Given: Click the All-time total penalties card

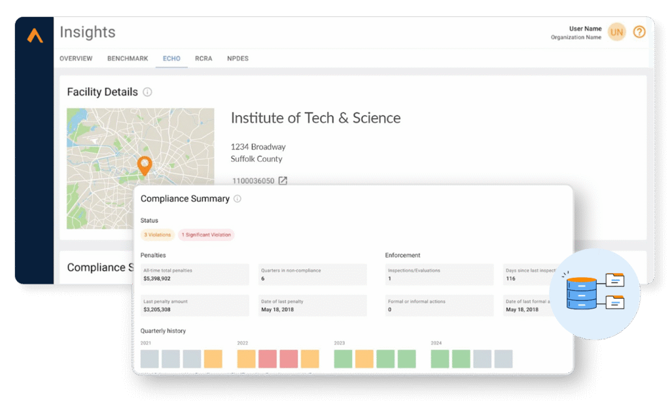Looking at the screenshot, I should point(194,275).
